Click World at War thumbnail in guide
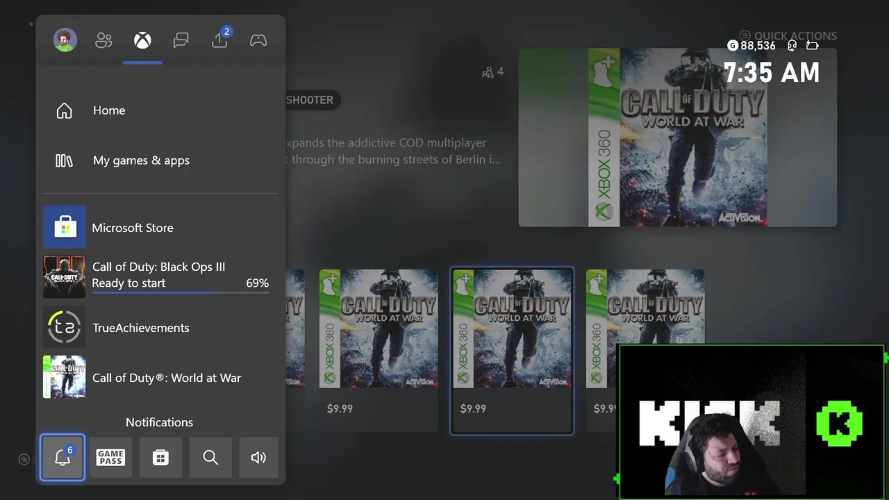The width and height of the screenshot is (889, 500). [x=65, y=377]
